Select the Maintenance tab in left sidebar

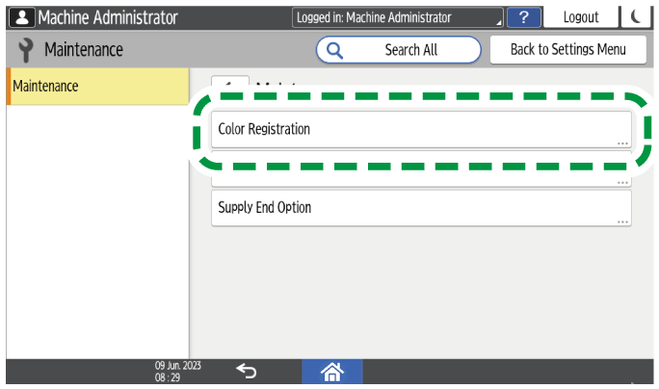pos(97,87)
